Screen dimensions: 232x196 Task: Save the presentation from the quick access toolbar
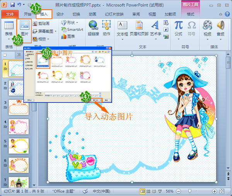13,5
